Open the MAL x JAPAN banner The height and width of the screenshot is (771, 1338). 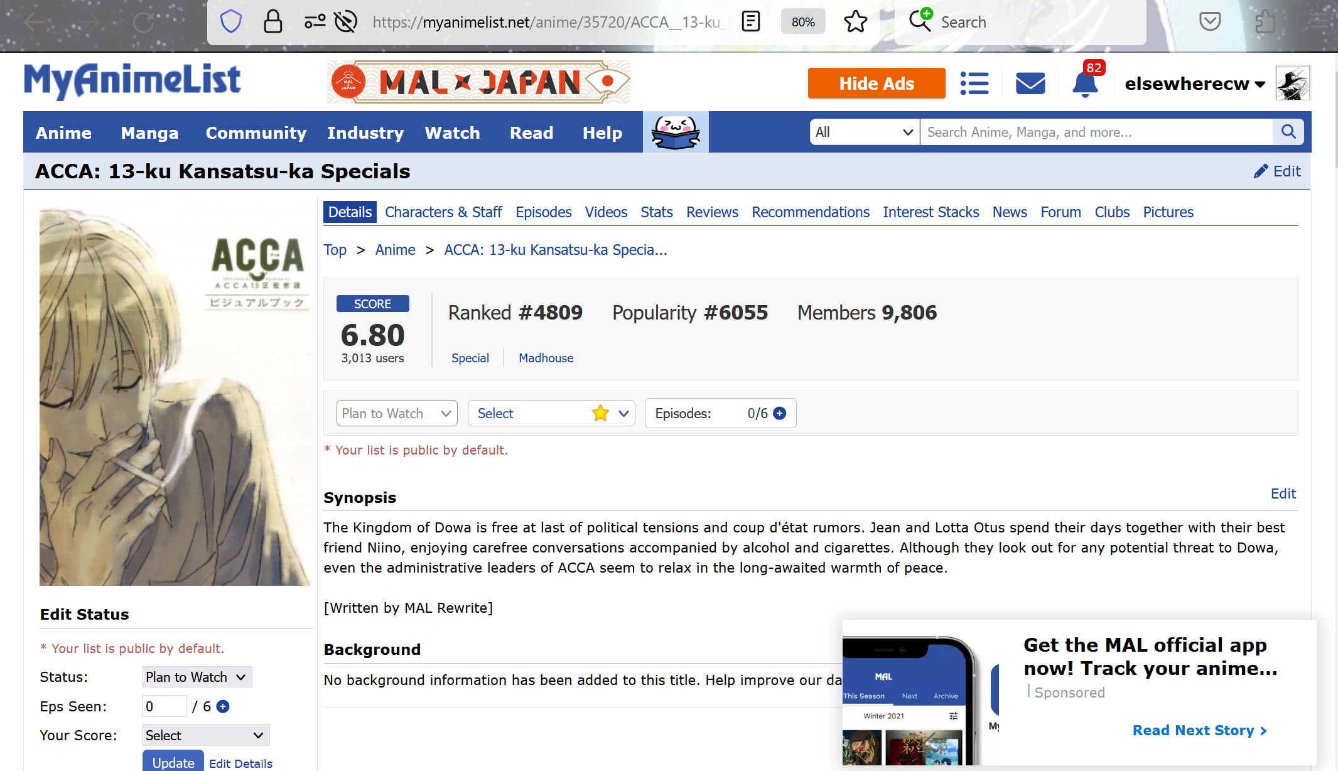pyautogui.click(x=479, y=82)
